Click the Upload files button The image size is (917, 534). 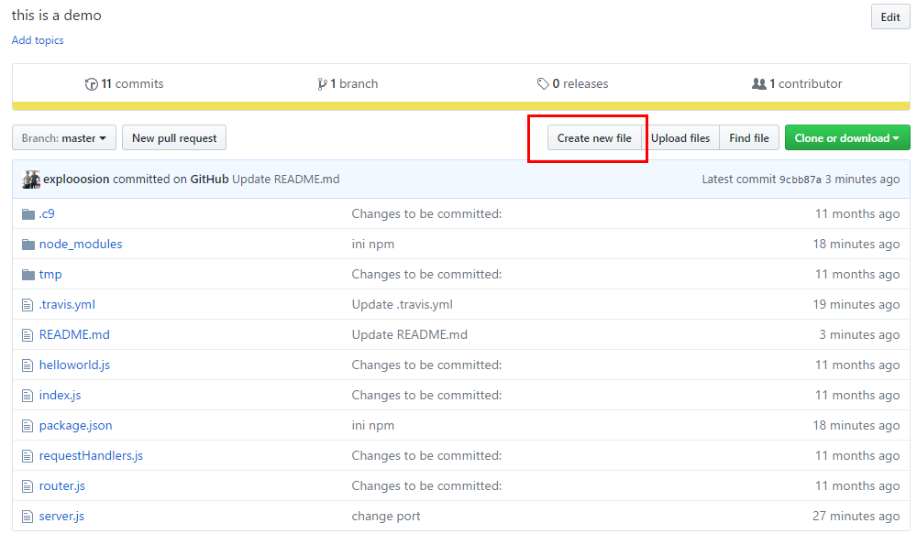click(x=680, y=138)
